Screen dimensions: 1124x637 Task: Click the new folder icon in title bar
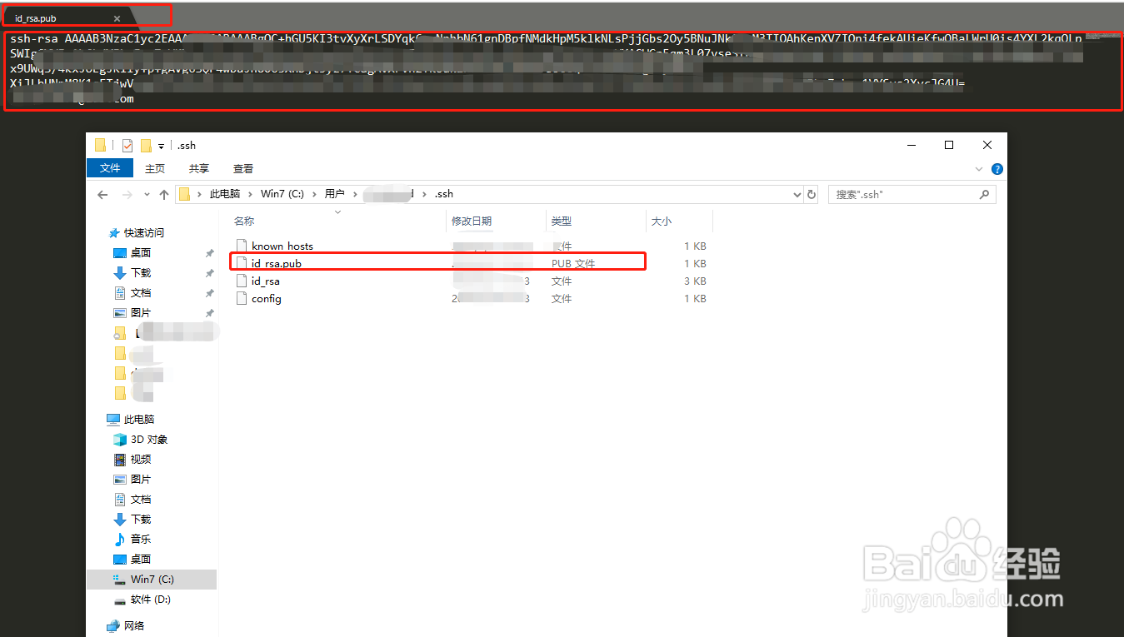tap(146, 145)
